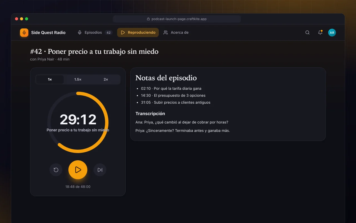Click the circular orange progress ring

click(x=78, y=122)
